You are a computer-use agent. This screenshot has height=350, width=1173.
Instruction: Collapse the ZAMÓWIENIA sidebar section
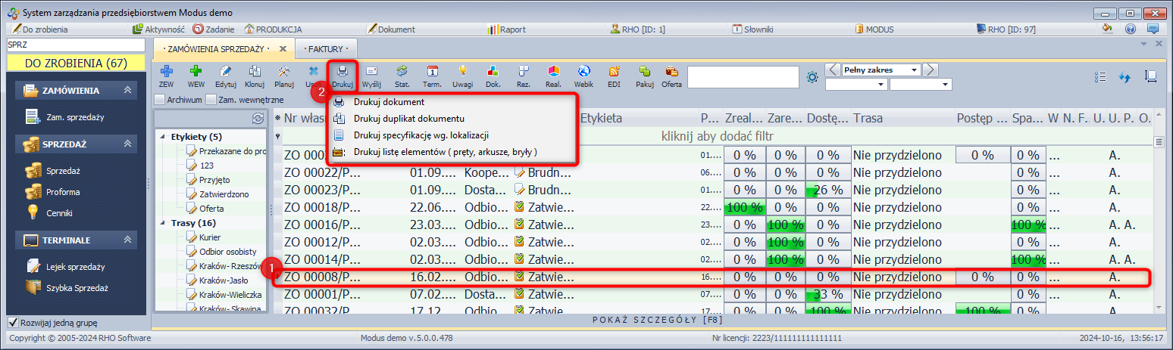tap(127, 90)
